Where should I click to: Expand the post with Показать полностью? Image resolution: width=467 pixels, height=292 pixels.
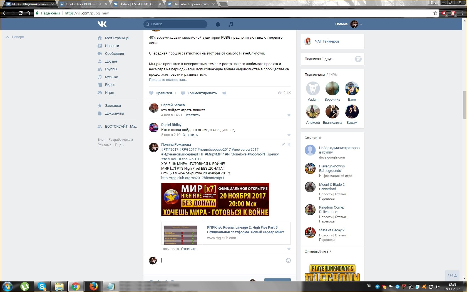coord(168,80)
